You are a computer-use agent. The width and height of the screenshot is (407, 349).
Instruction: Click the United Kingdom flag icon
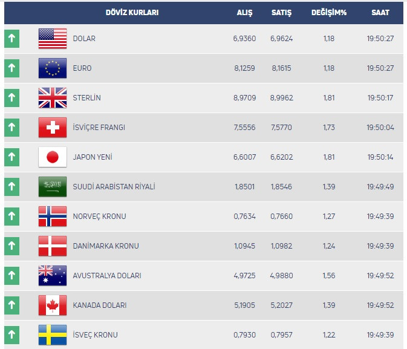(53, 98)
